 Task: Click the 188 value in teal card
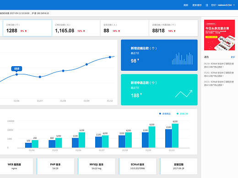135,95
